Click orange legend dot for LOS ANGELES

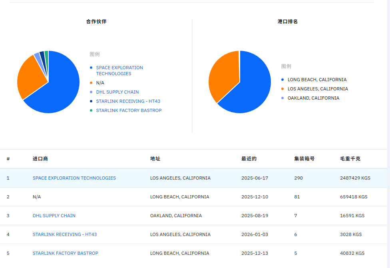pos(283,89)
